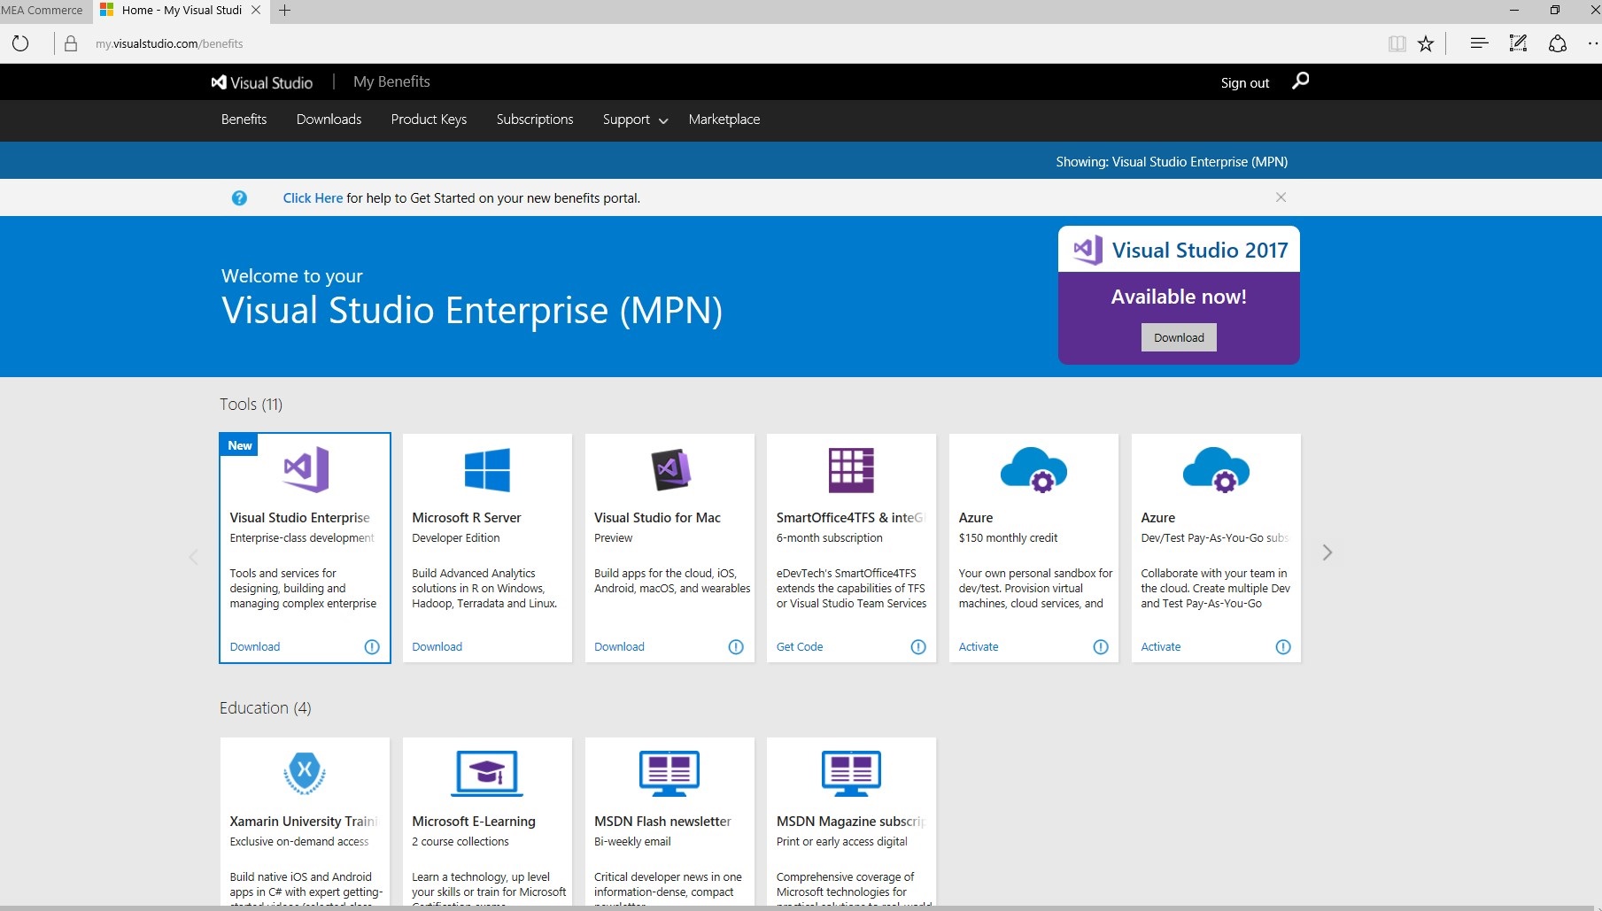Screen dimensions: 1602x911
Task: Open the browser reading view icon
Action: coord(1397,44)
